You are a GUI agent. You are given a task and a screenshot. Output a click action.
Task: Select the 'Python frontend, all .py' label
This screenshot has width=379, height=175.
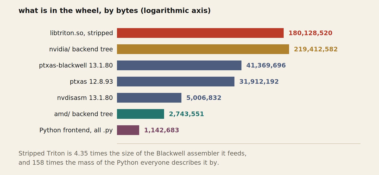76,130
